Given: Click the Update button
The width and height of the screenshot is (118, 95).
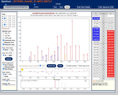Looking at the screenshot, I should pyautogui.click(x=9, y=59).
